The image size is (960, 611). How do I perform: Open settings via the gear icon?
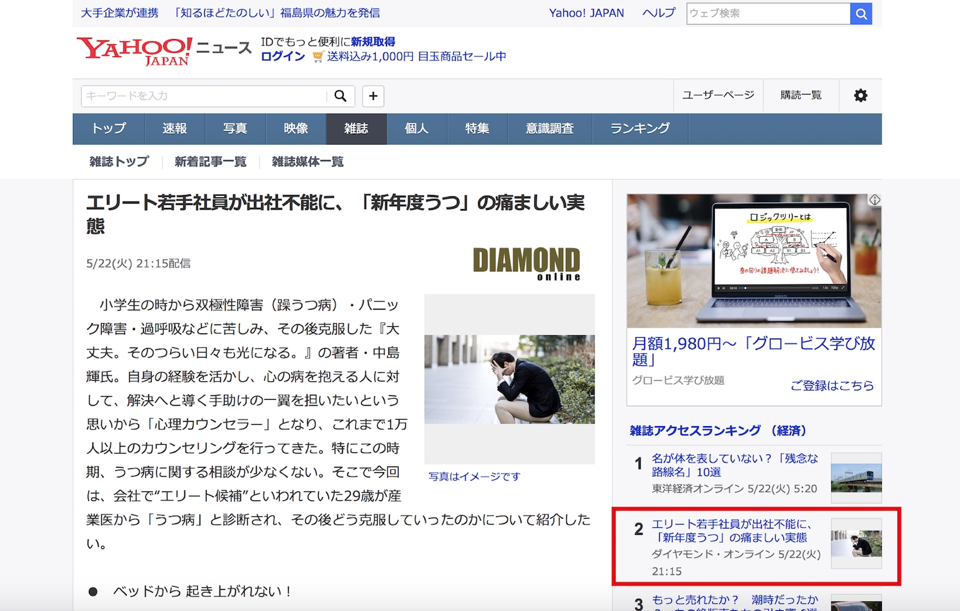861,95
